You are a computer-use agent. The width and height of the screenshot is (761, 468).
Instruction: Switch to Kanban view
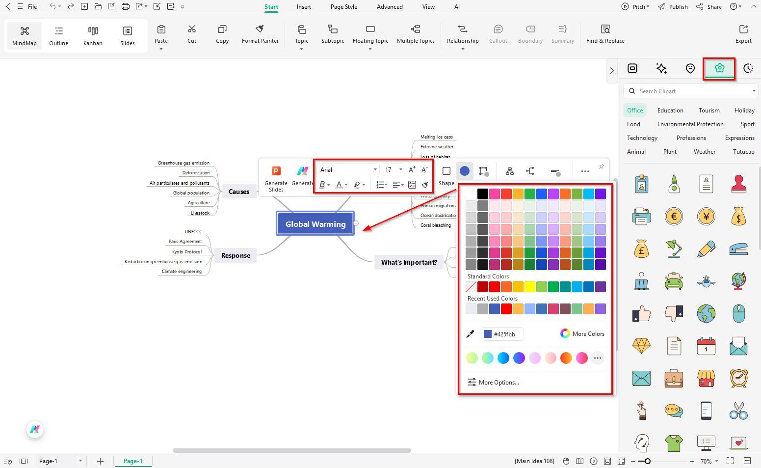coord(93,35)
